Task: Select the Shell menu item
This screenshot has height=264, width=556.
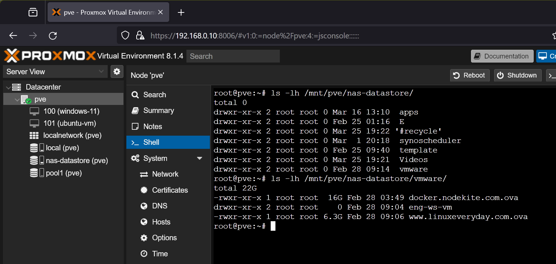Action: tap(168, 142)
